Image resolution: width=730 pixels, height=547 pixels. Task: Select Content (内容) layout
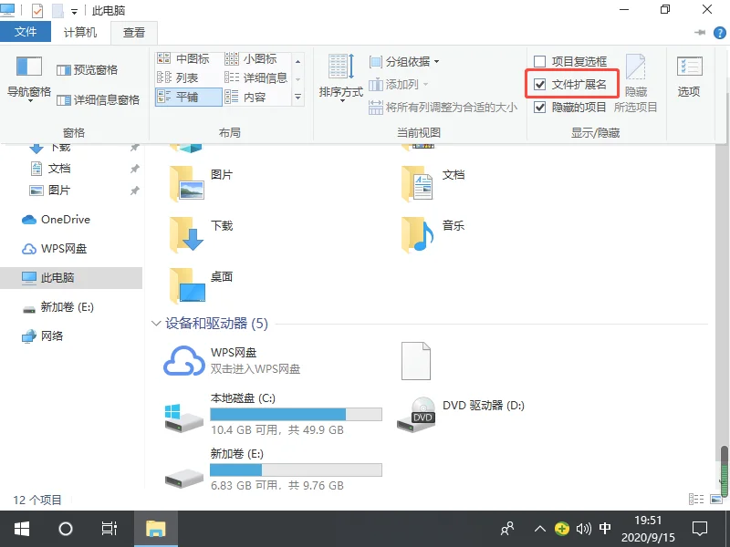coord(245,98)
